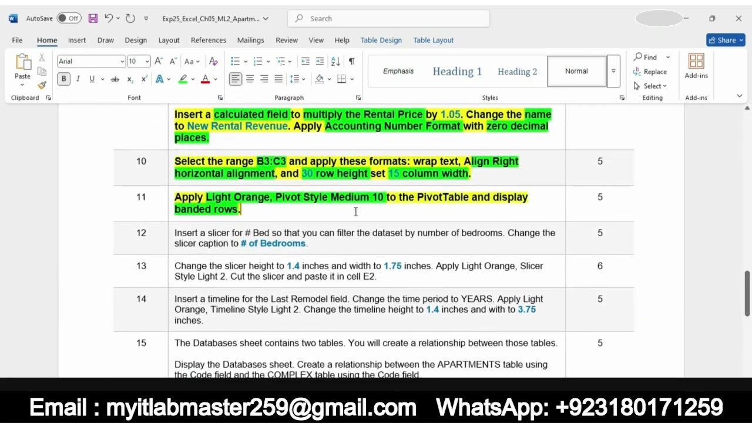Increase the paragraph indent
Viewport: 752px width, 423px height.
tap(320, 61)
